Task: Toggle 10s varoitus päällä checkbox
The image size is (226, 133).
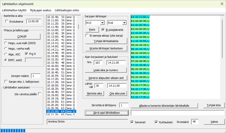Action: coord(39,94)
